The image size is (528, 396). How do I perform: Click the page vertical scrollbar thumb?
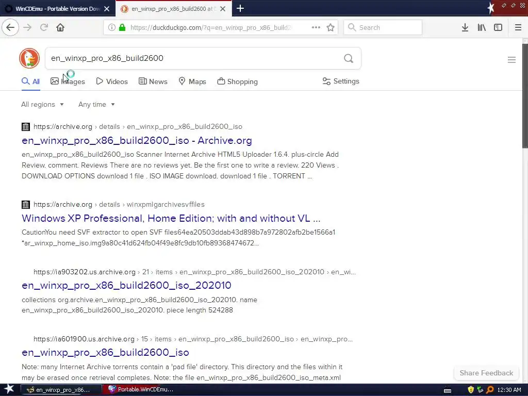(x=525, y=95)
